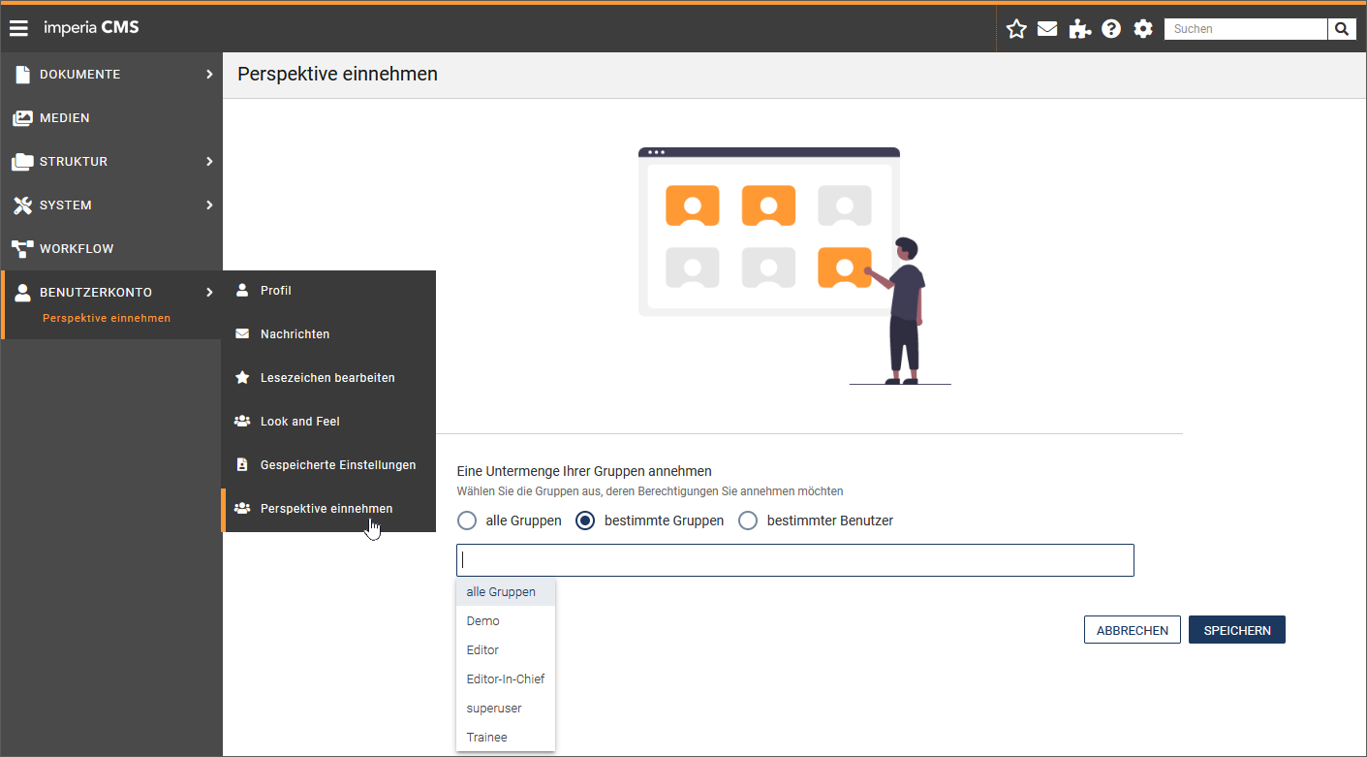Click the Benutzerkonto user icon
The width and height of the screenshot is (1367, 757).
[23, 293]
